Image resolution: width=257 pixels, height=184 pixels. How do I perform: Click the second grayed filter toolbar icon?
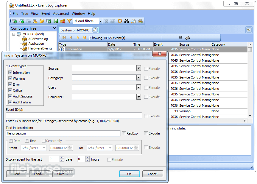pyautogui.click(x=113, y=21)
